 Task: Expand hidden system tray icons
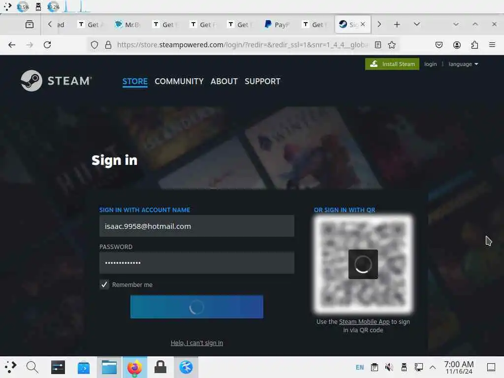pos(433,367)
